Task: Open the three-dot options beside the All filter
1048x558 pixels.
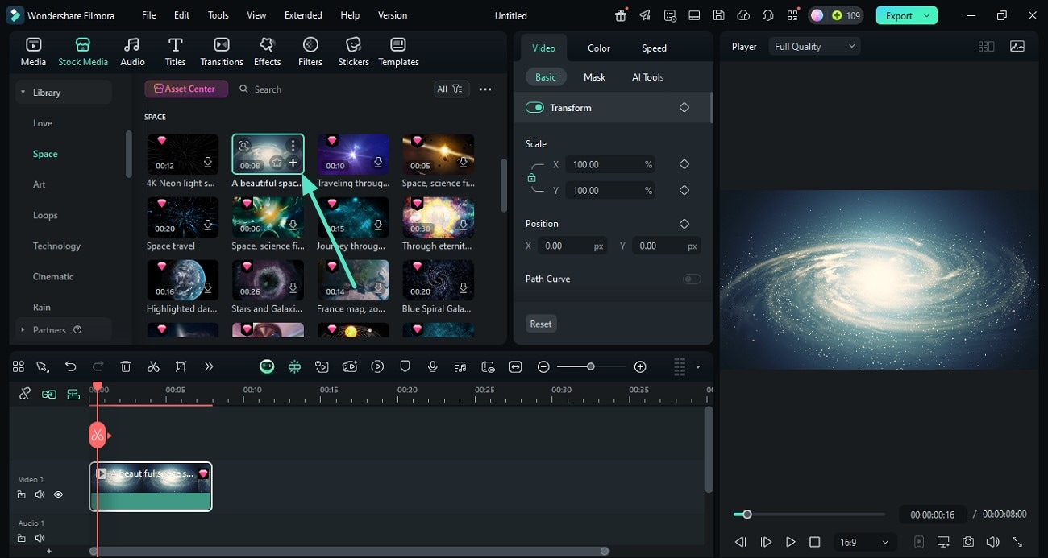Action: pos(485,89)
